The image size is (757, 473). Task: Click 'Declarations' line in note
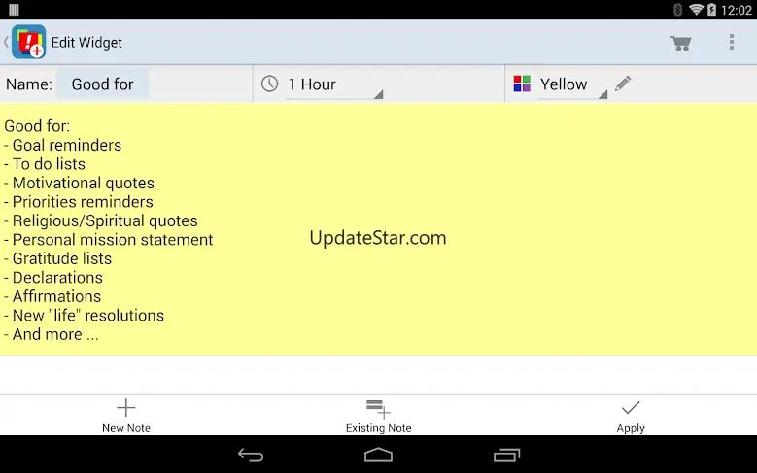coord(53,278)
